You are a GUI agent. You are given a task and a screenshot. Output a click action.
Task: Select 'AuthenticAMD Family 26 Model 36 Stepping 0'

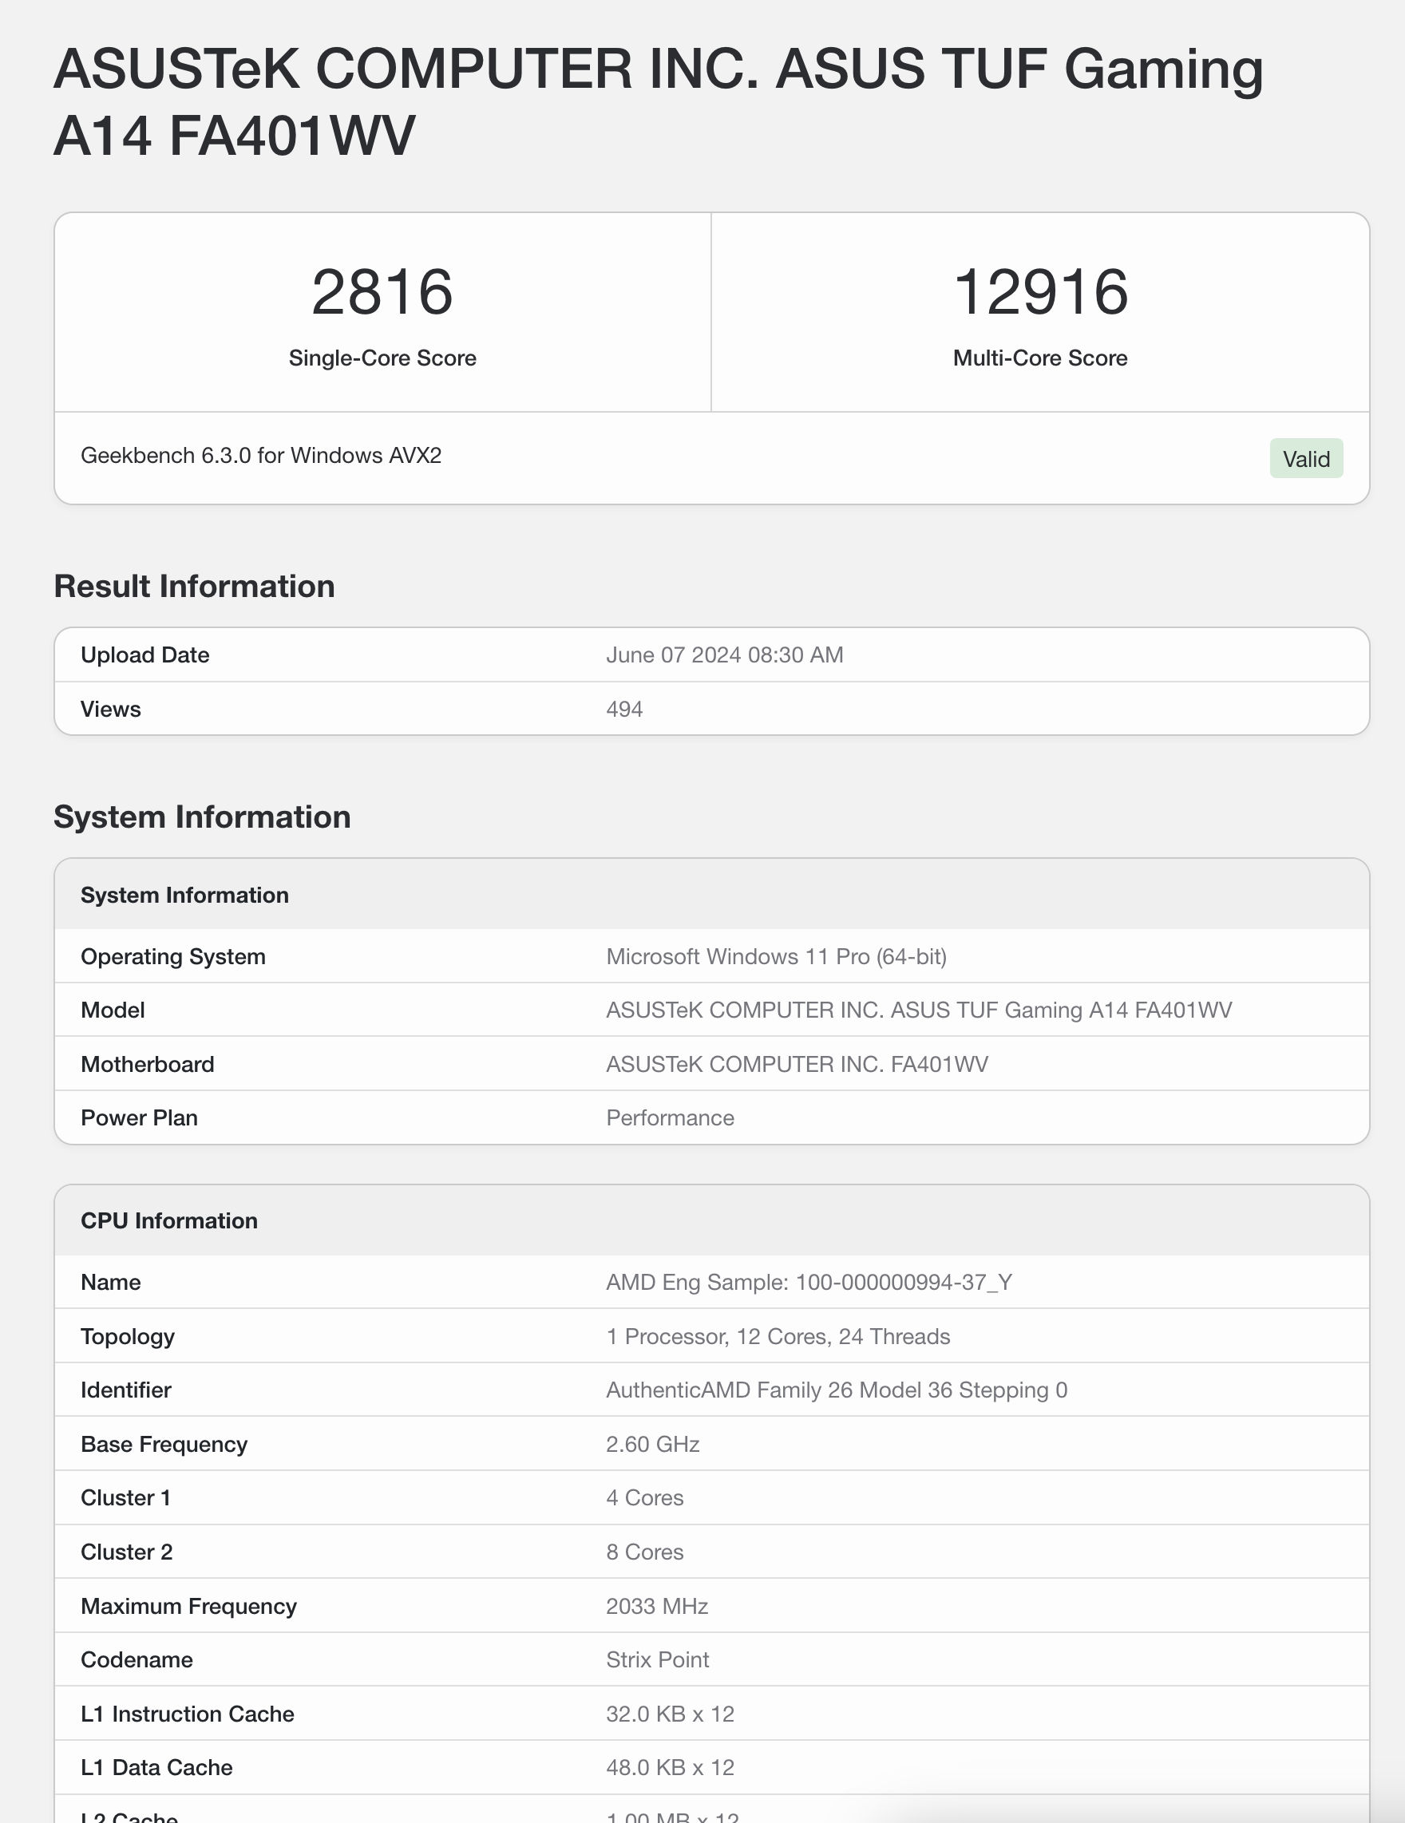(837, 1390)
